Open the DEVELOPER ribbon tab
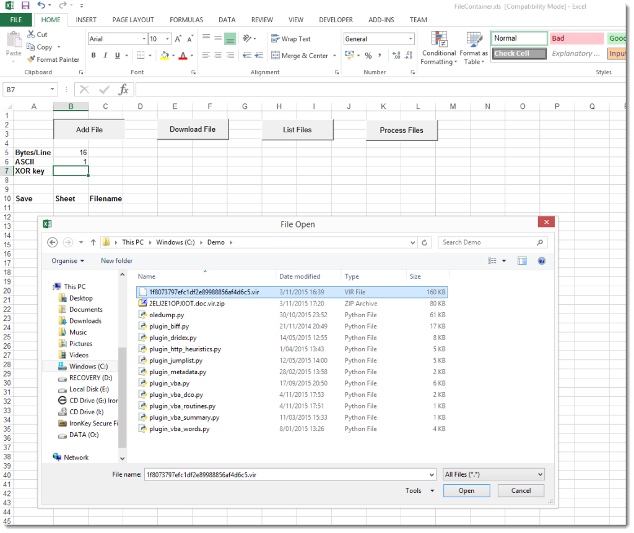The width and height of the screenshot is (634, 533). (336, 20)
